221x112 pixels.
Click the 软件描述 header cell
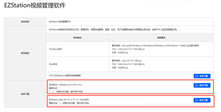tap(25, 53)
